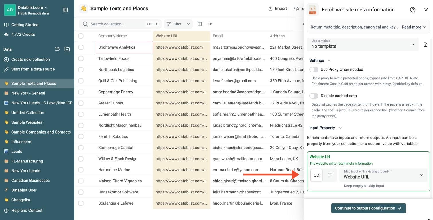Screen dimensions: 433x220
Task: Click the AD workspace avatar
Action: pyautogui.click(x=10, y=10)
